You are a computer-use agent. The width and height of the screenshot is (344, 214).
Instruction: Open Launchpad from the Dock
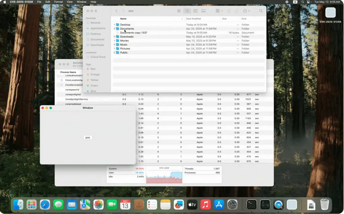pos(31,205)
